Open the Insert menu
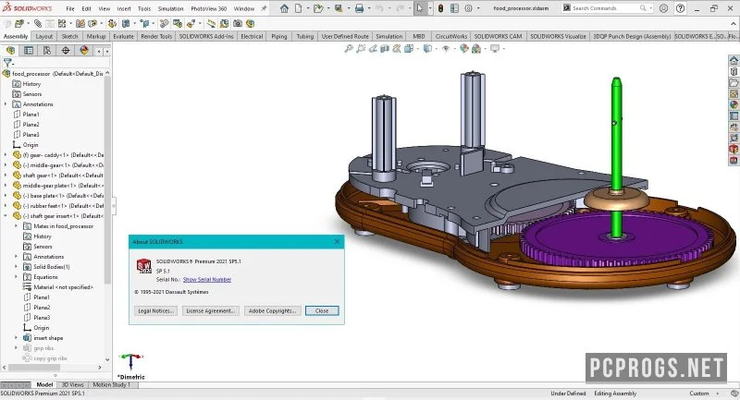This screenshot has height=400, width=740. point(124,8)
